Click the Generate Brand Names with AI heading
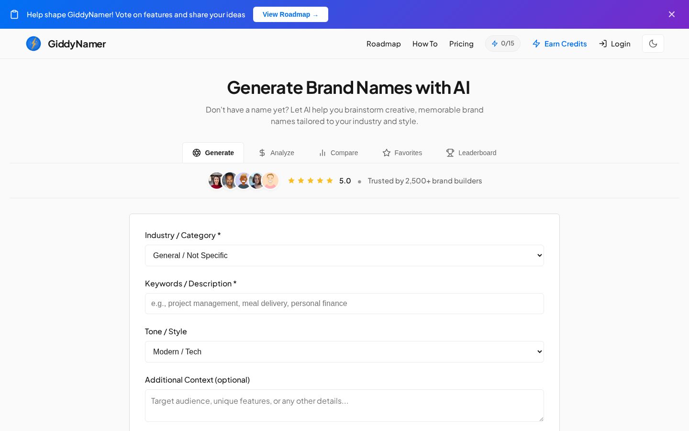This screenshot has width=689, height=431. 348,88
